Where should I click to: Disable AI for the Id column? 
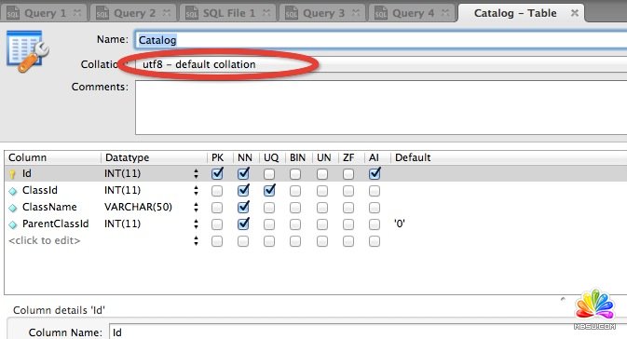click(x=375, y=173)
